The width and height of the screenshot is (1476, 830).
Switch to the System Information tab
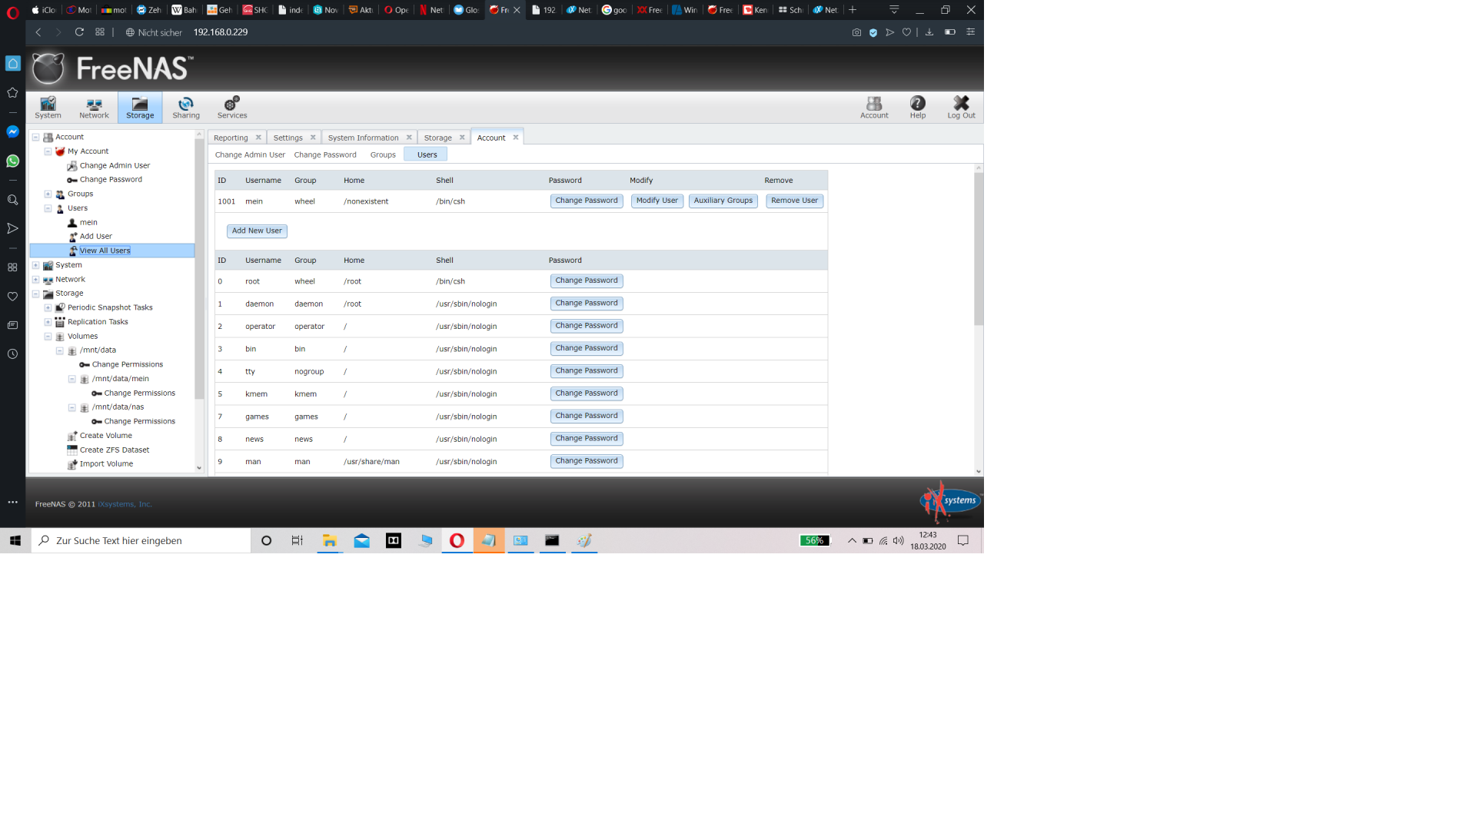pos(363,138)
